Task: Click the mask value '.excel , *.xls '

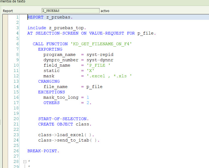Action: pyautogui.click(x=109, y=76)
